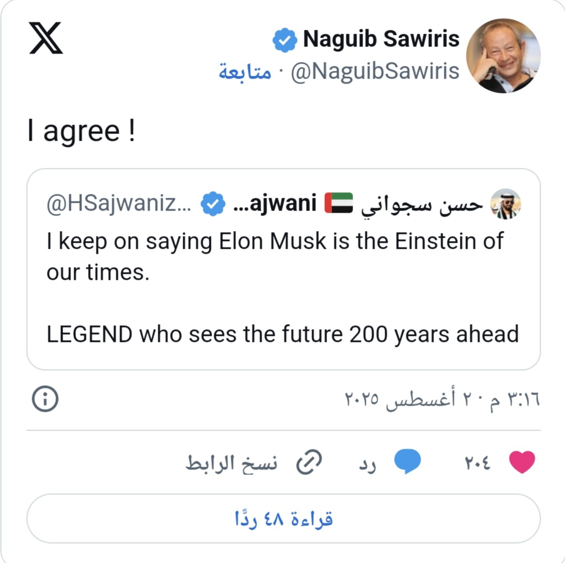Open the "I agree !" tweet text

[81, 131]
